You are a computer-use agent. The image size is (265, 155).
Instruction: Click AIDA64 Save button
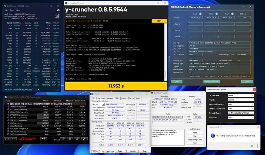click(x=176, y=82)
